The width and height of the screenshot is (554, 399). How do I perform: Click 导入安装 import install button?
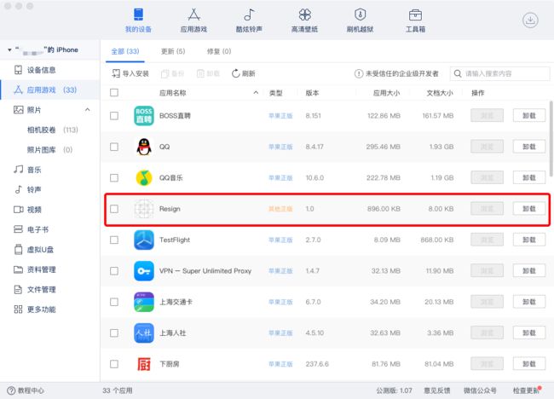pos(130,73)
